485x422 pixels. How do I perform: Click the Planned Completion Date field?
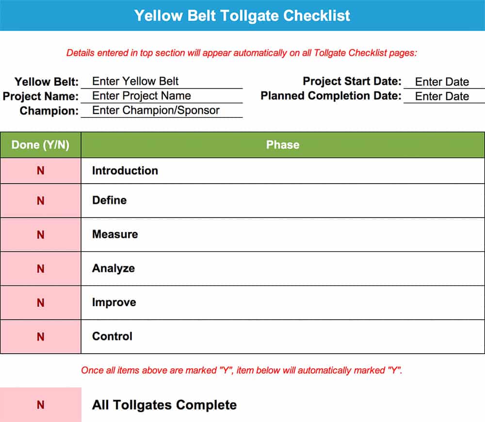click(444, 96)
